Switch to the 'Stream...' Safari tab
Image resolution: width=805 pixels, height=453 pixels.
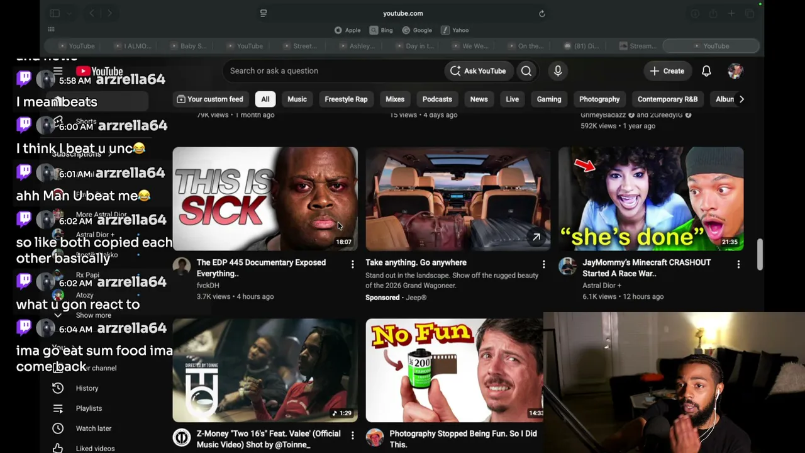[x=638, y=46]
